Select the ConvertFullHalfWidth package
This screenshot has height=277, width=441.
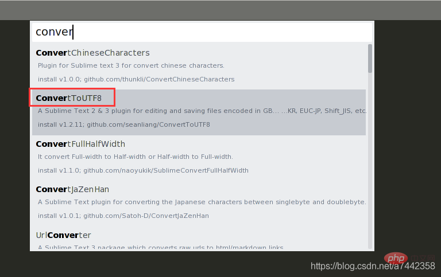click(199, 158)
